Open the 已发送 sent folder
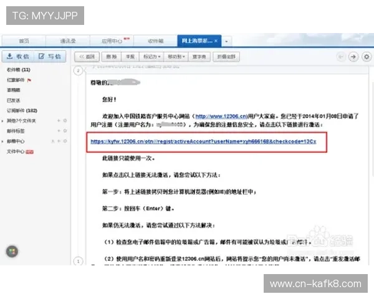 pyautogui.click(x=13, y=100)
